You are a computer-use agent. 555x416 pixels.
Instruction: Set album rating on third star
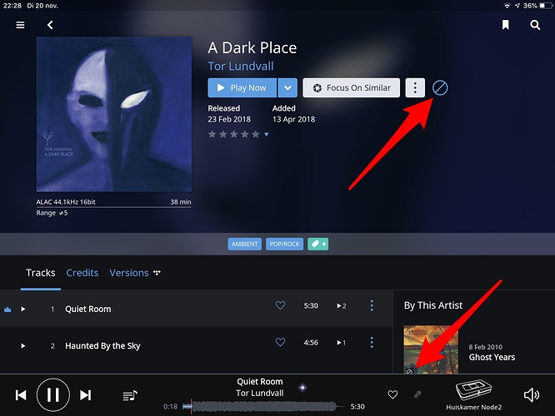tap(234, 134)
